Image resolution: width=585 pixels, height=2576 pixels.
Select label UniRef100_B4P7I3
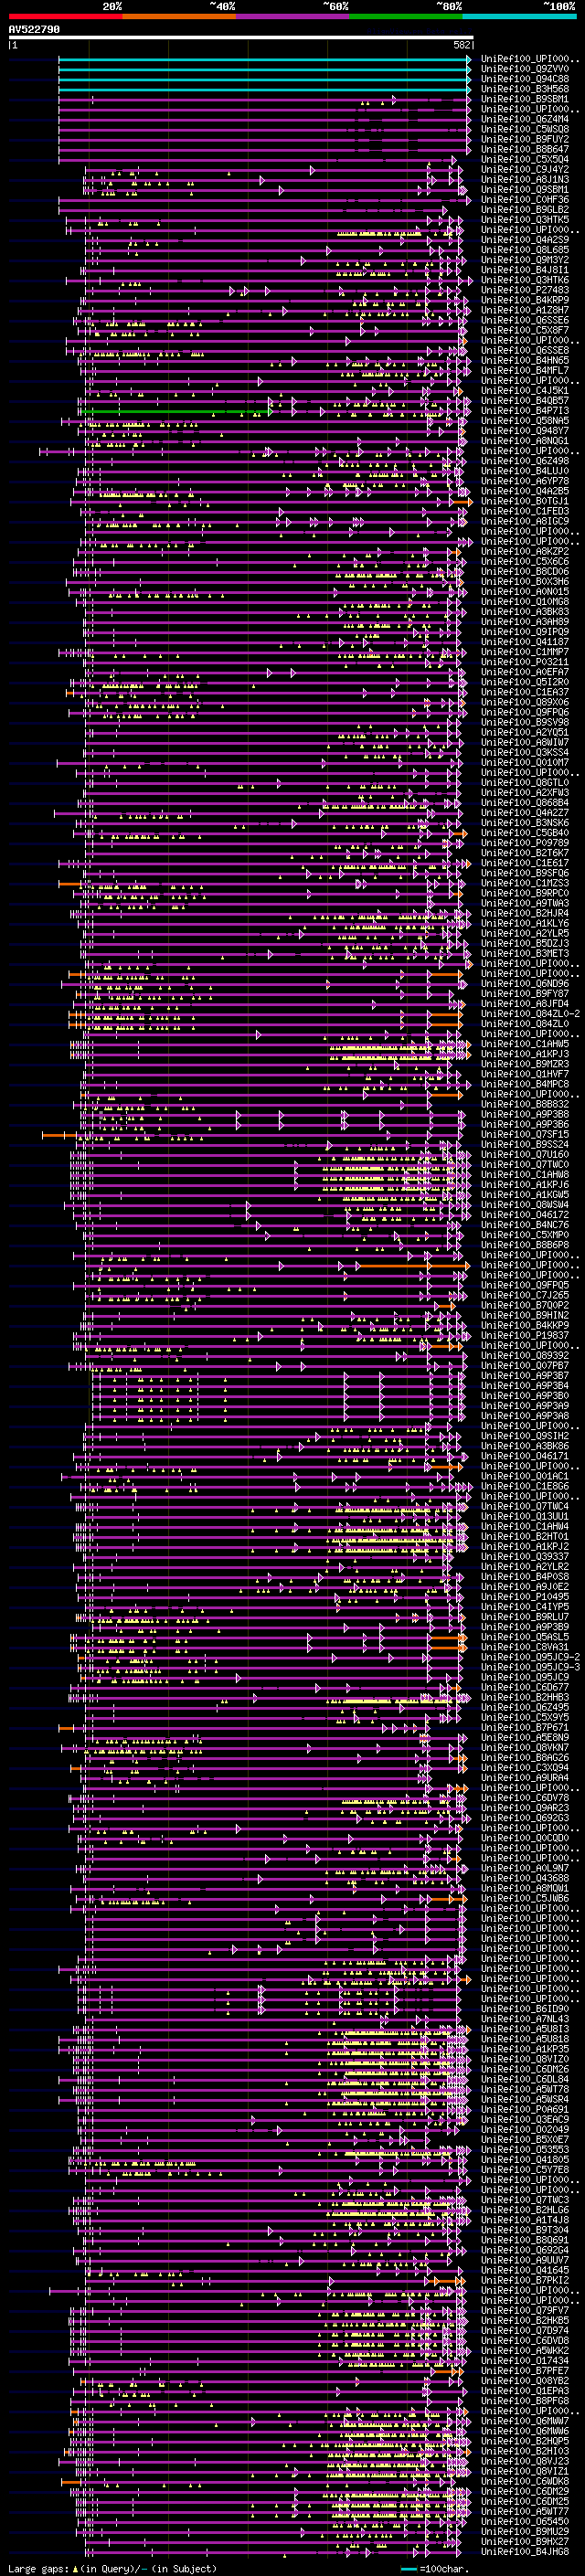pos(525,411)
